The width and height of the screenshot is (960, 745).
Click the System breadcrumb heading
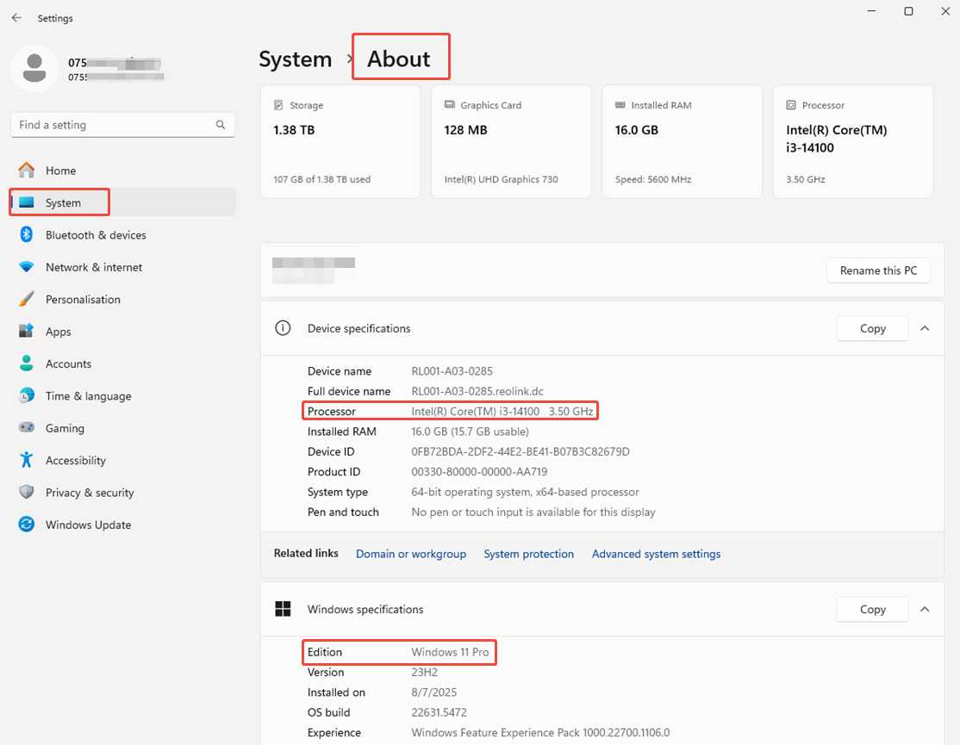pos(295,59)
